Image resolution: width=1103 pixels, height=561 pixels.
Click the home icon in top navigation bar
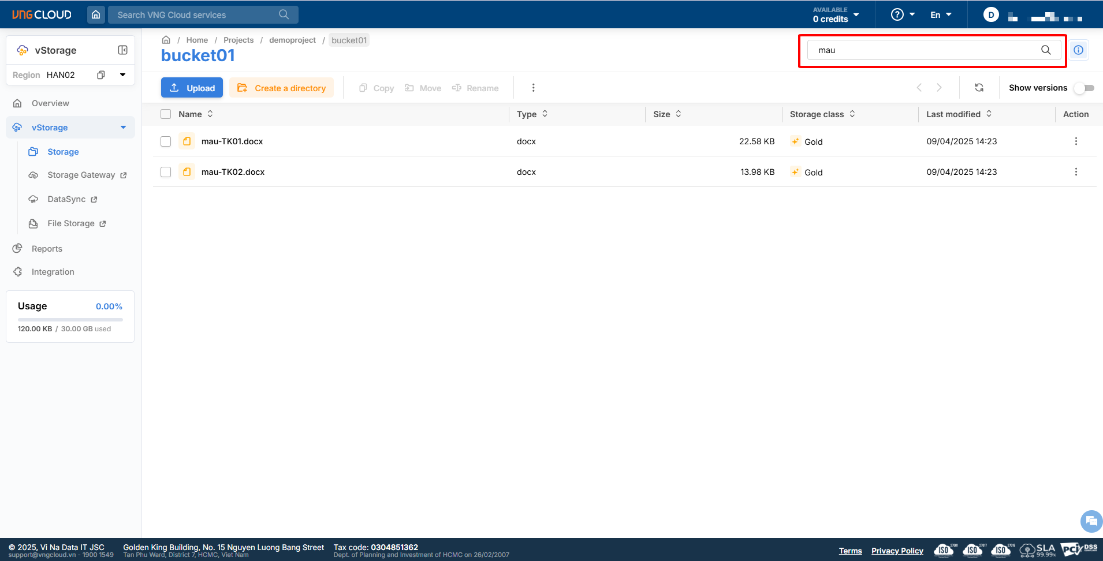point(96,14)
